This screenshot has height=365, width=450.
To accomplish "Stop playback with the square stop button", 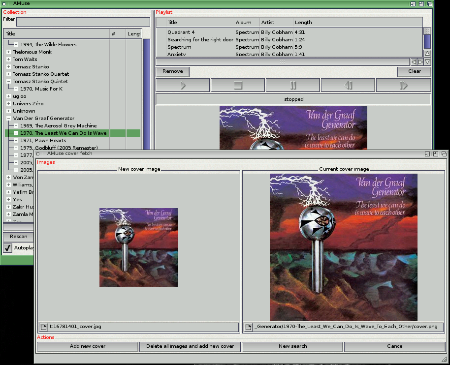I will point(238,85).
